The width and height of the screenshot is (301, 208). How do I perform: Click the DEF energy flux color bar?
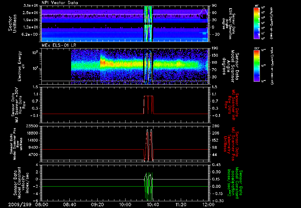click(257, 66)
